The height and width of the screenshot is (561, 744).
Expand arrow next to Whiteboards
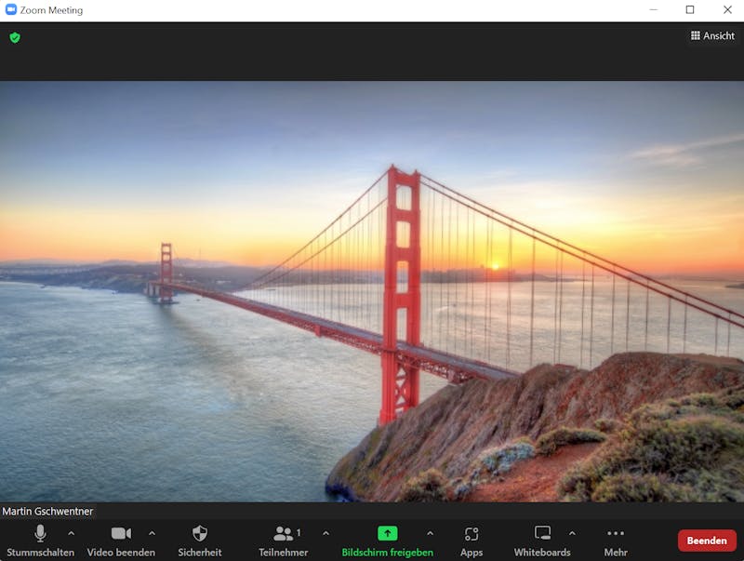point(572,533)
